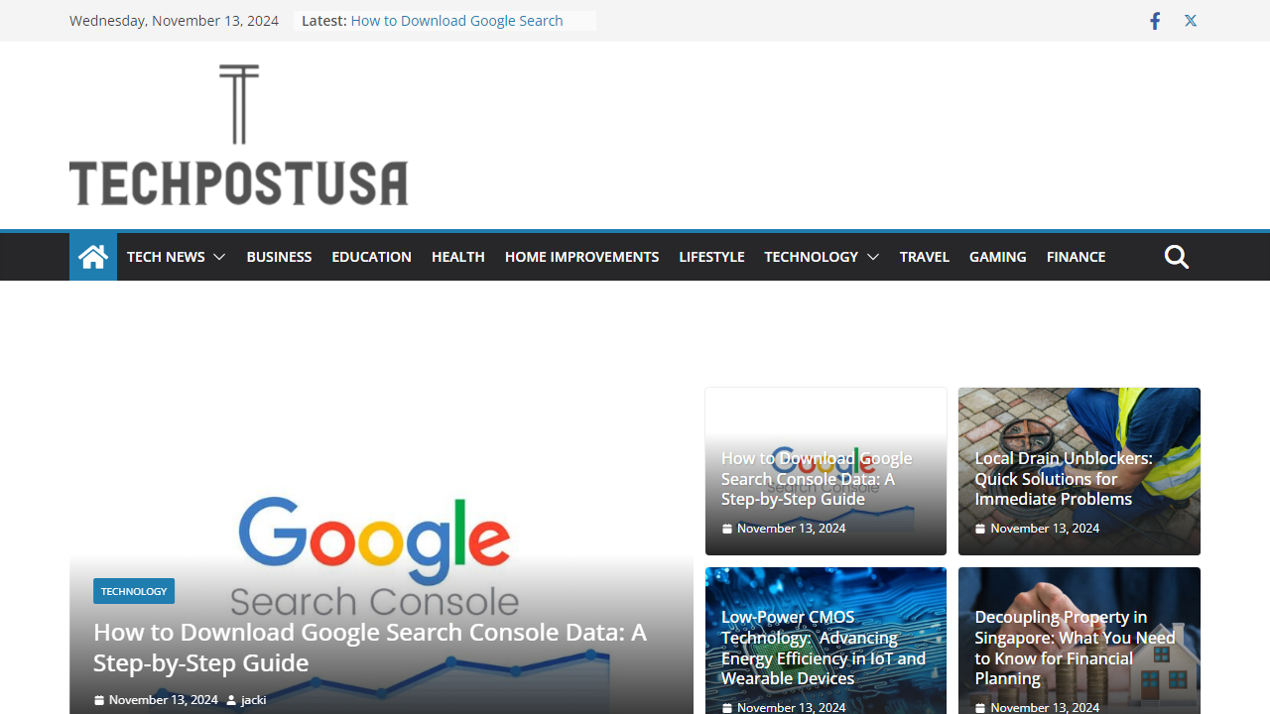Click the clock icon on the drain unblockers article
The image size is (1270, 714).
(x=980, y=528)
